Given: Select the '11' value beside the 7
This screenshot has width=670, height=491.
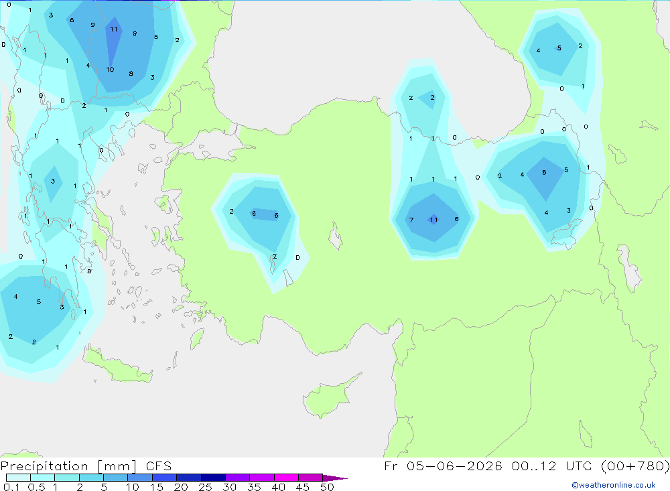Looking at the screenshot, I should pos(433,220).
